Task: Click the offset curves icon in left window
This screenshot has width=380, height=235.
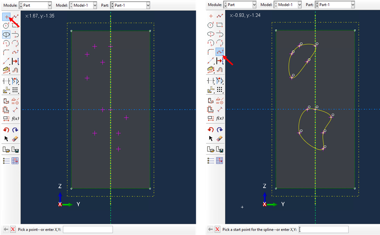Action: click(15, 70)
